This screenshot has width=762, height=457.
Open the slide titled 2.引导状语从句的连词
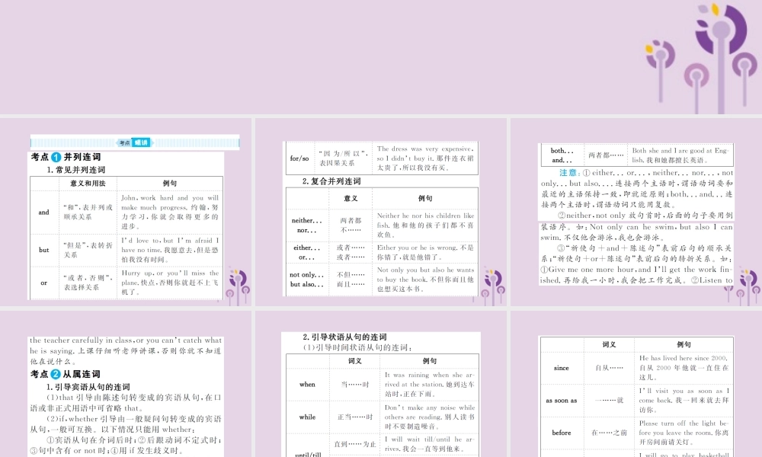381,384
